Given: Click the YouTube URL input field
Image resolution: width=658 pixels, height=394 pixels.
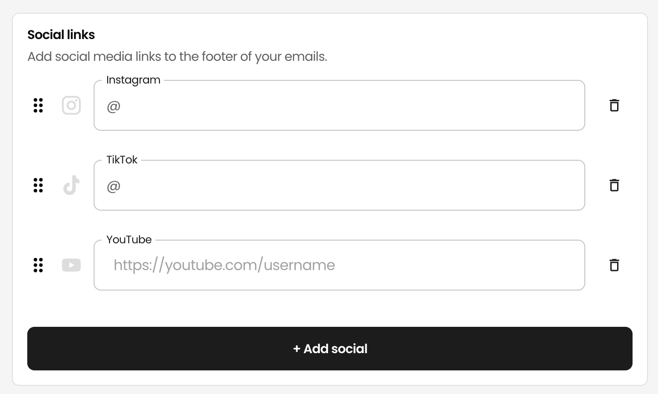Looking at the screenshot, I should click(x=339, y=265).
